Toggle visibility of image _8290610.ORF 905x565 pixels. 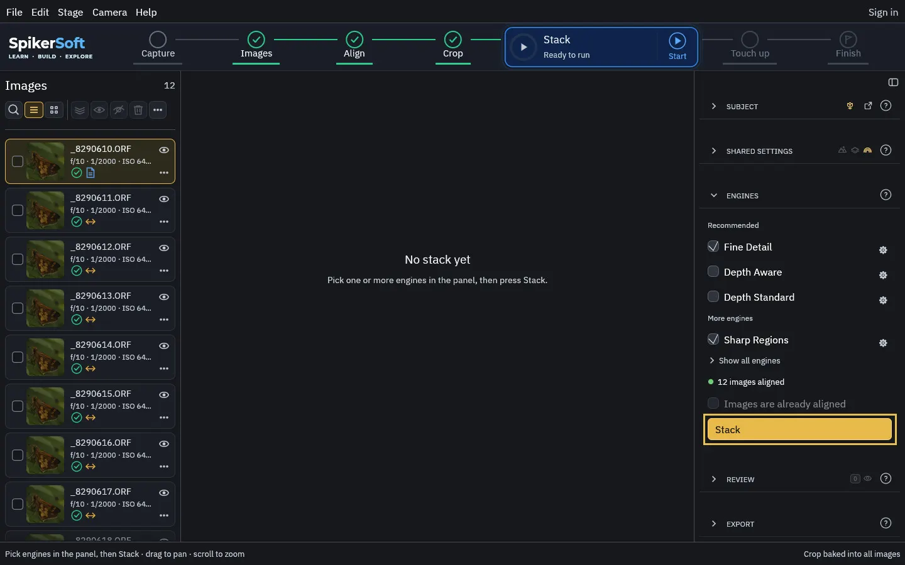[x=164, y=150]
